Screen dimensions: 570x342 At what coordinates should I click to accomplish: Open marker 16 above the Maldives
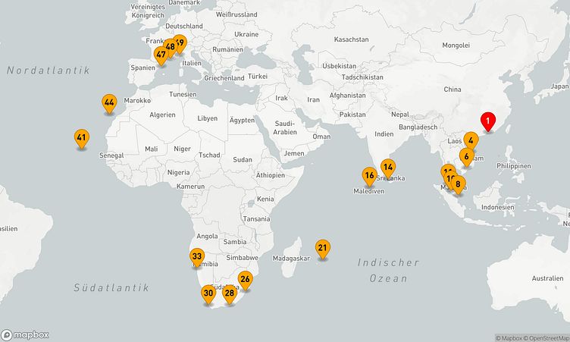369,176
